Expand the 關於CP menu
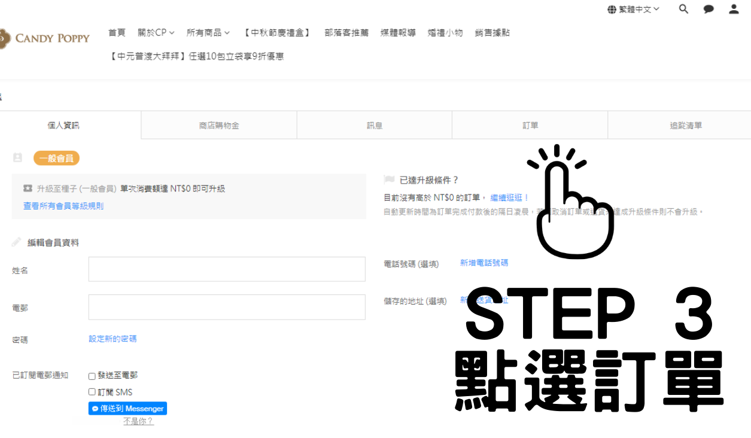Screen dimensions: 751x438 156,33
